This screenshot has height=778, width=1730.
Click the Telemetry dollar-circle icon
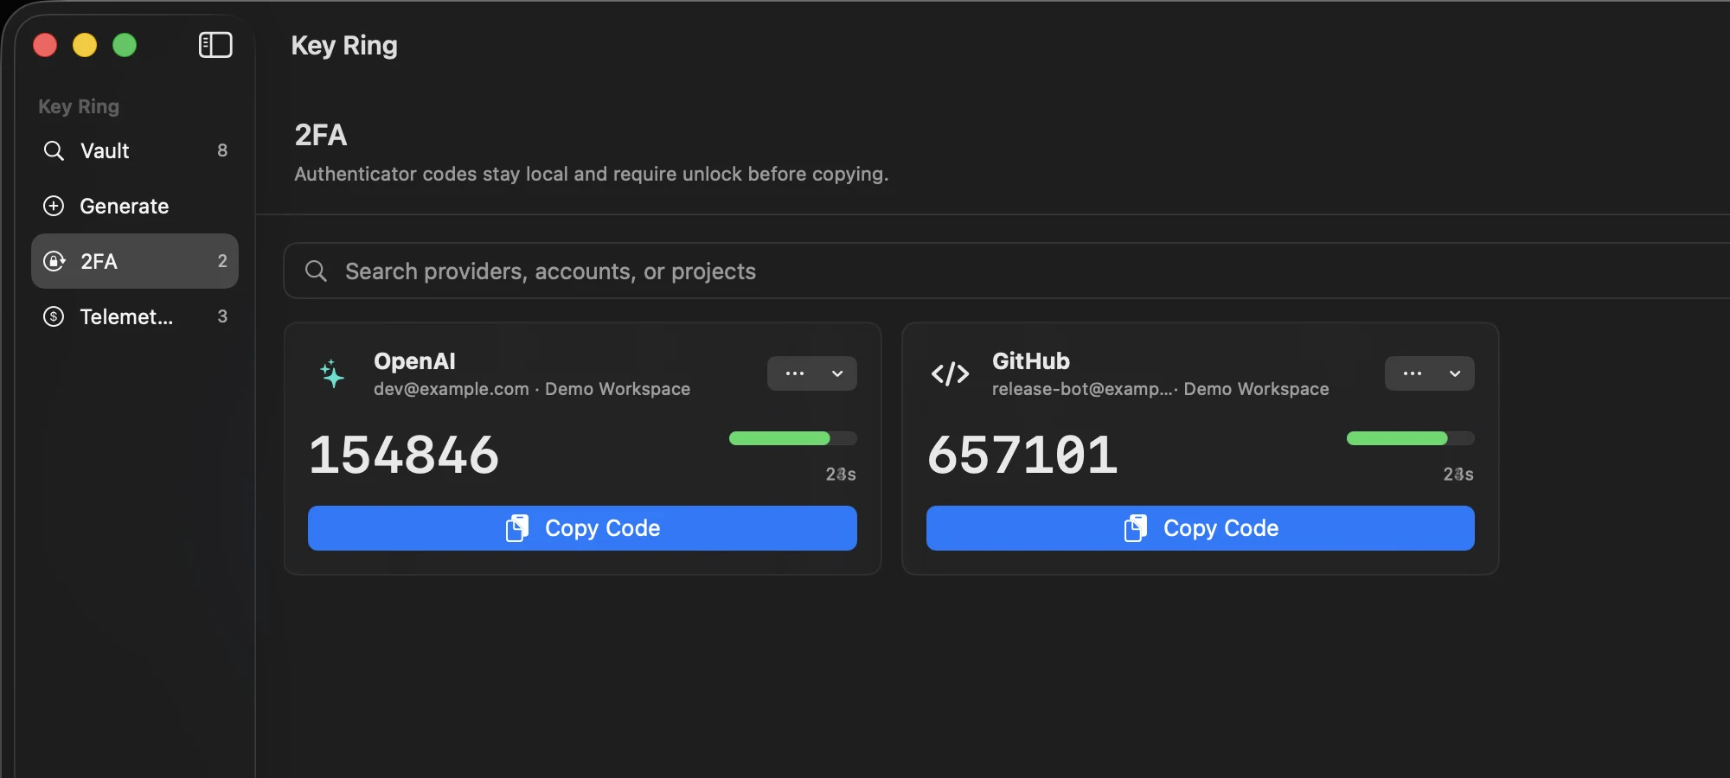point(54,316)
